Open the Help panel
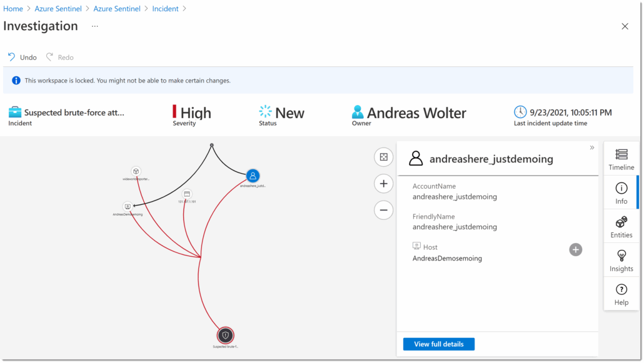 click(x=621, y=294)
